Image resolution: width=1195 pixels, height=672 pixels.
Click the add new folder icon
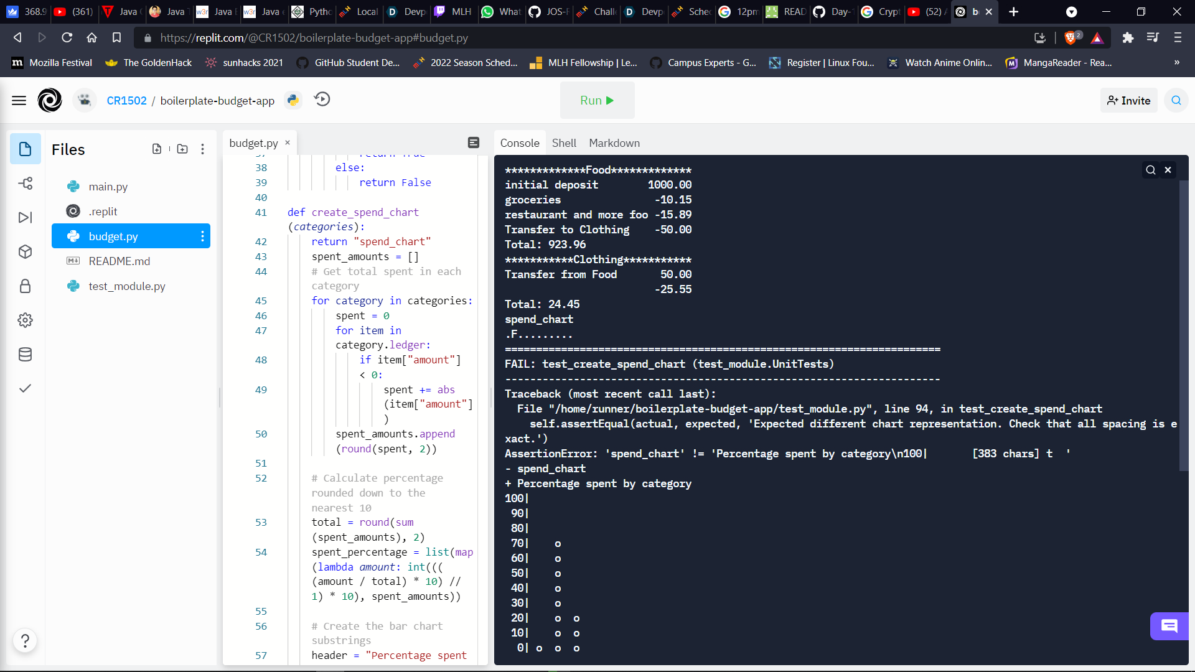coord(182,149)
